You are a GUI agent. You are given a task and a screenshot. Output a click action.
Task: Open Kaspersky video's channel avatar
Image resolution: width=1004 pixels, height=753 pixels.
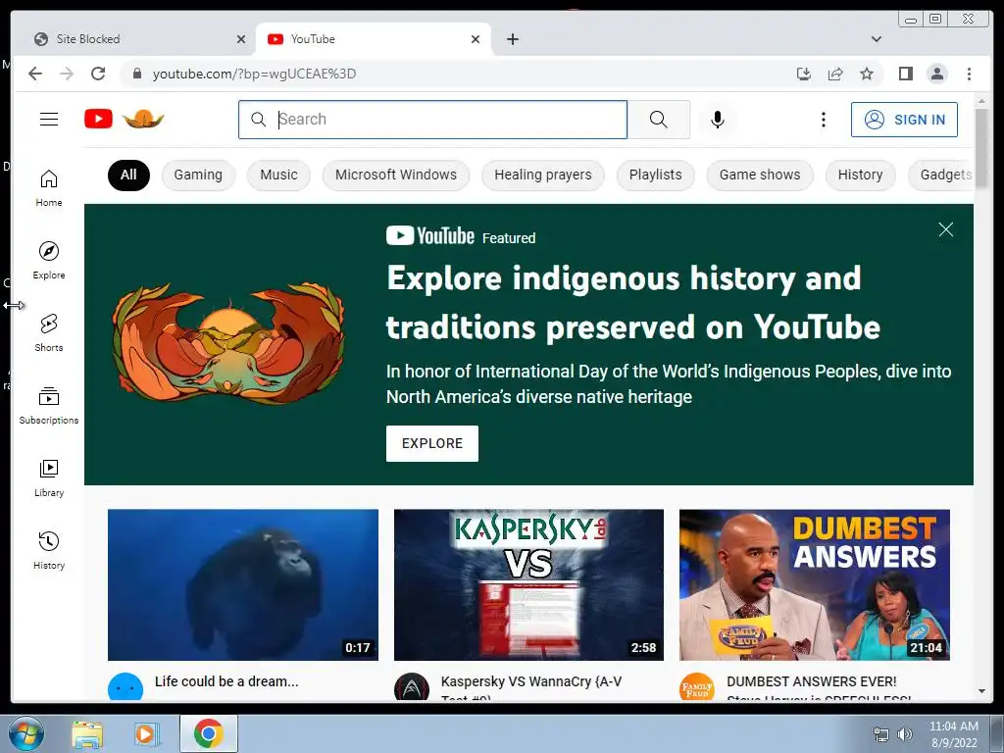tap(411, 687)
